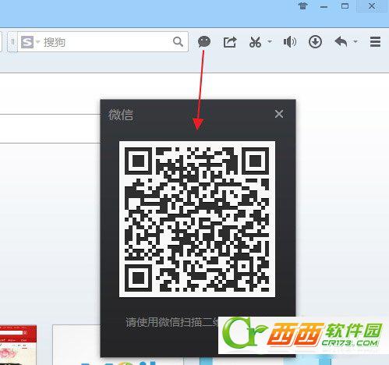Click the 微信 popup title text
Image resolution: width=389 pixels, height=365 pixels.
coord(121,115)
